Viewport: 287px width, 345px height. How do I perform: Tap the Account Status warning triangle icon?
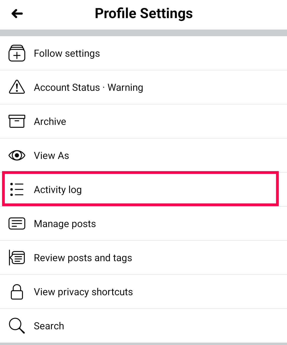[x=17, y=87]
